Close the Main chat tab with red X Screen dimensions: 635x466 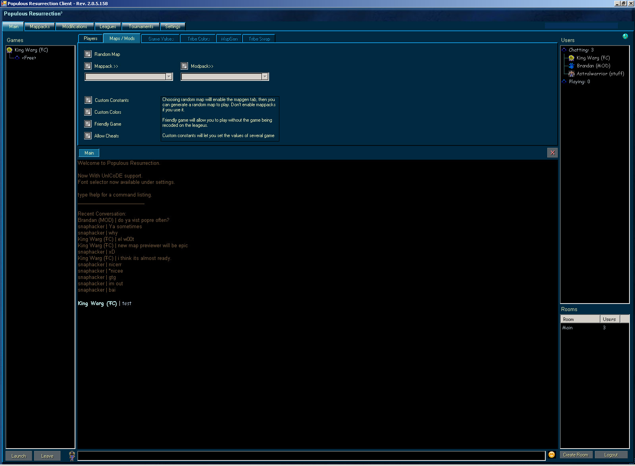coord(552,153)
